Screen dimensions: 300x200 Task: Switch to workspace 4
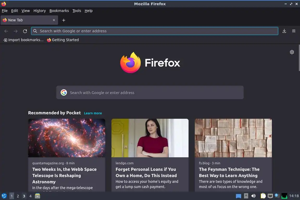click(x=30, y=196)
